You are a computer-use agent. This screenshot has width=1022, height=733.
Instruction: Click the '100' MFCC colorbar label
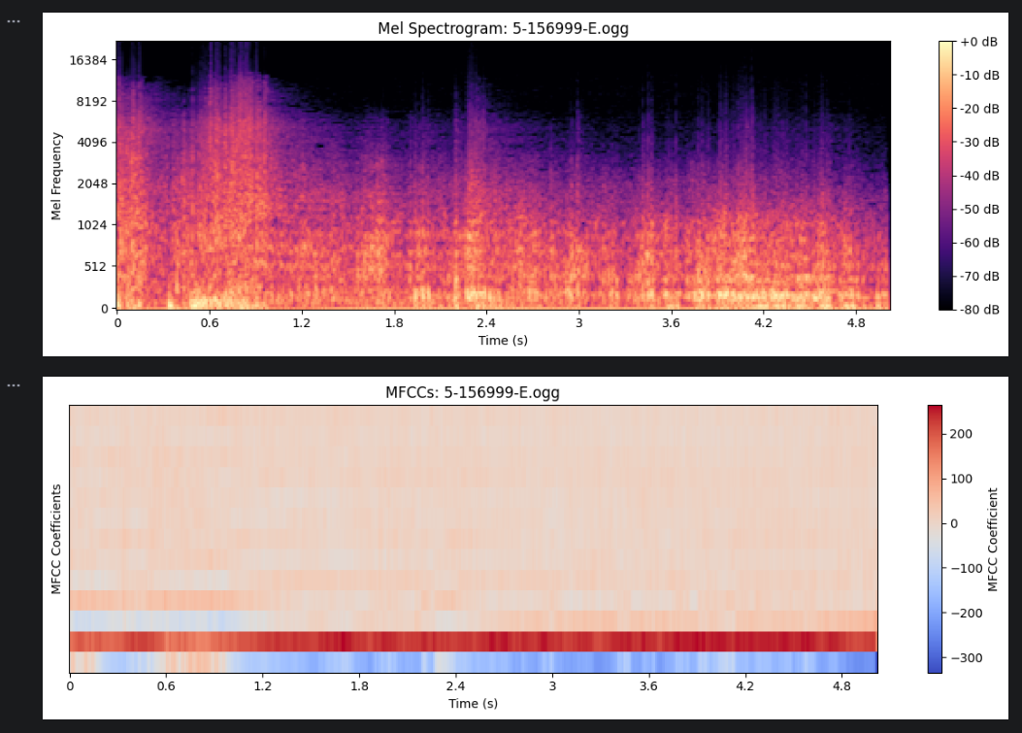tap(962, 480)
